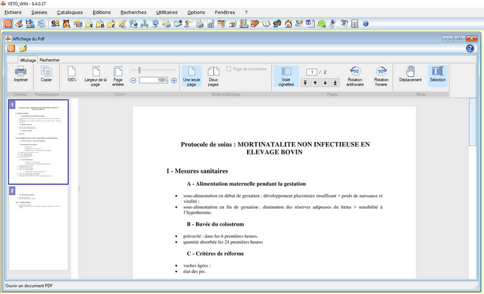Fit to Largeur de la page
The width and height of the screenshot is (484, 294).
[x=96, y=76]
